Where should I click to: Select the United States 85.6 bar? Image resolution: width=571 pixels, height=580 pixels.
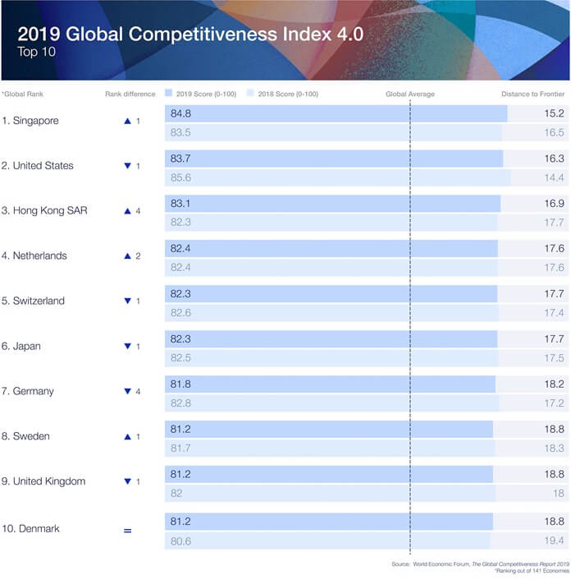(338, 177)
